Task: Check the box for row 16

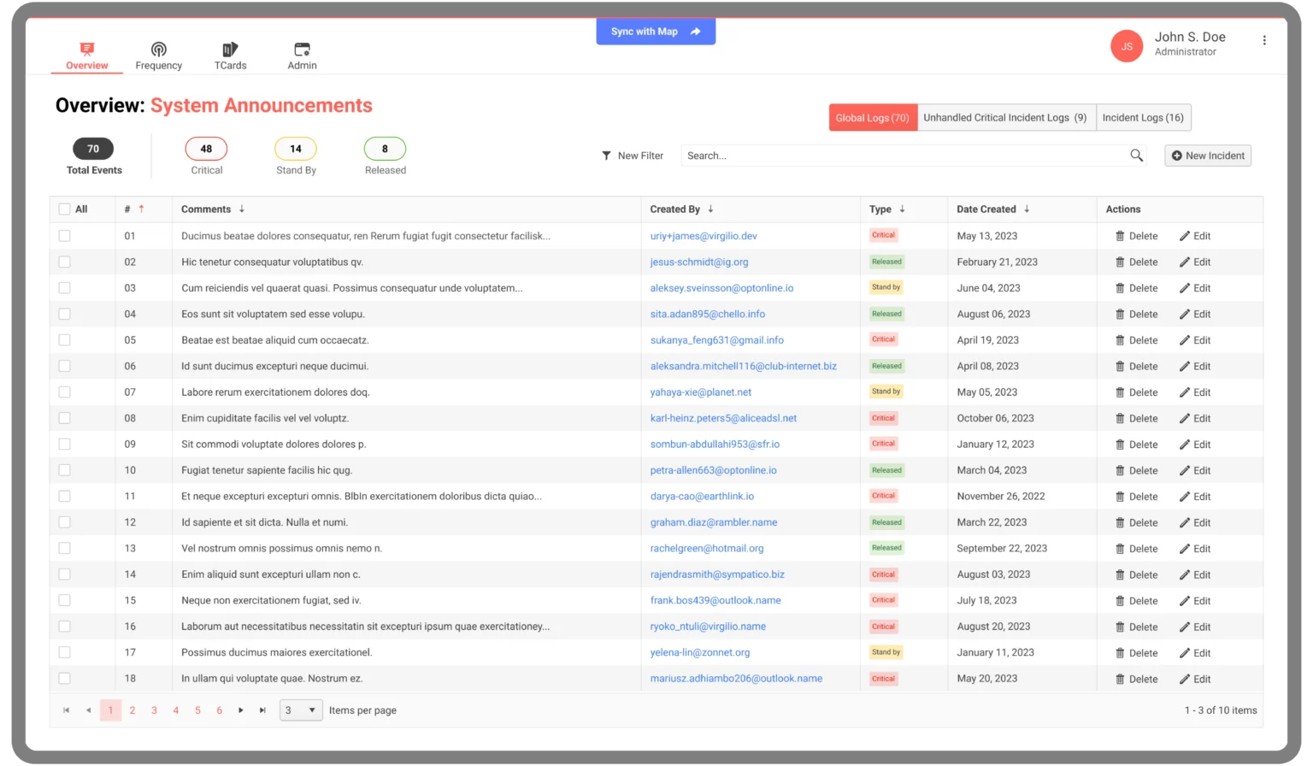Action: click(64, 627)
